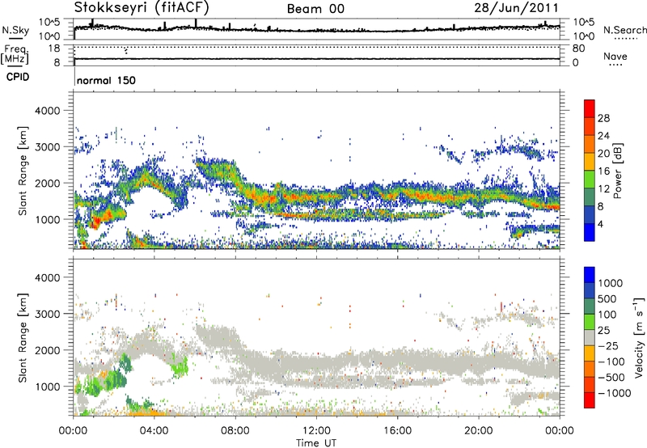Click the red high-power spot near 01:00

95,222
